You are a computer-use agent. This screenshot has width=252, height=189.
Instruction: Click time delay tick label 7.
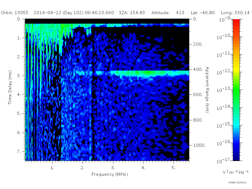19,152
